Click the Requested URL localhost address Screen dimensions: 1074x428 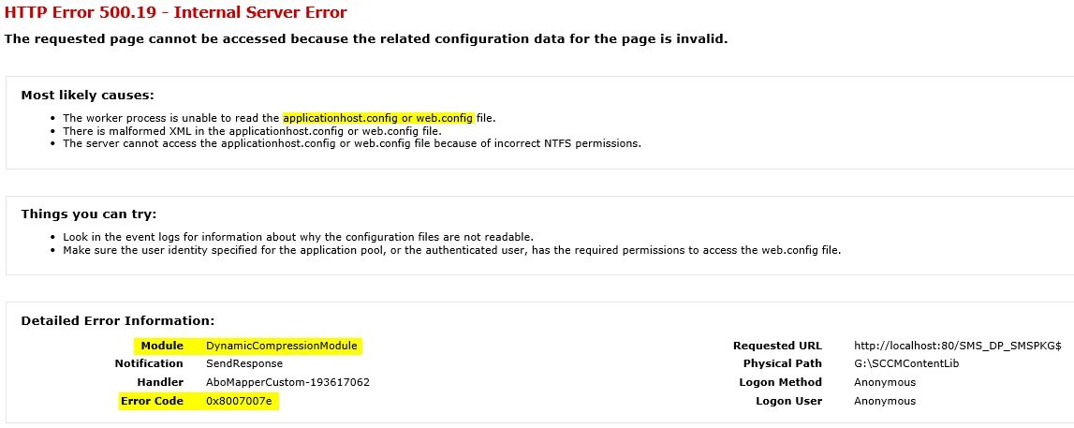[x=958, y=346]
